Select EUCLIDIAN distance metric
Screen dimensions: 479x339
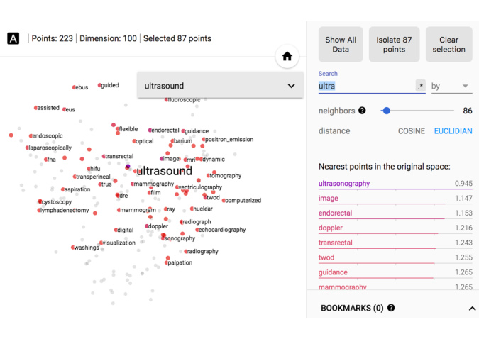(453, 131)
